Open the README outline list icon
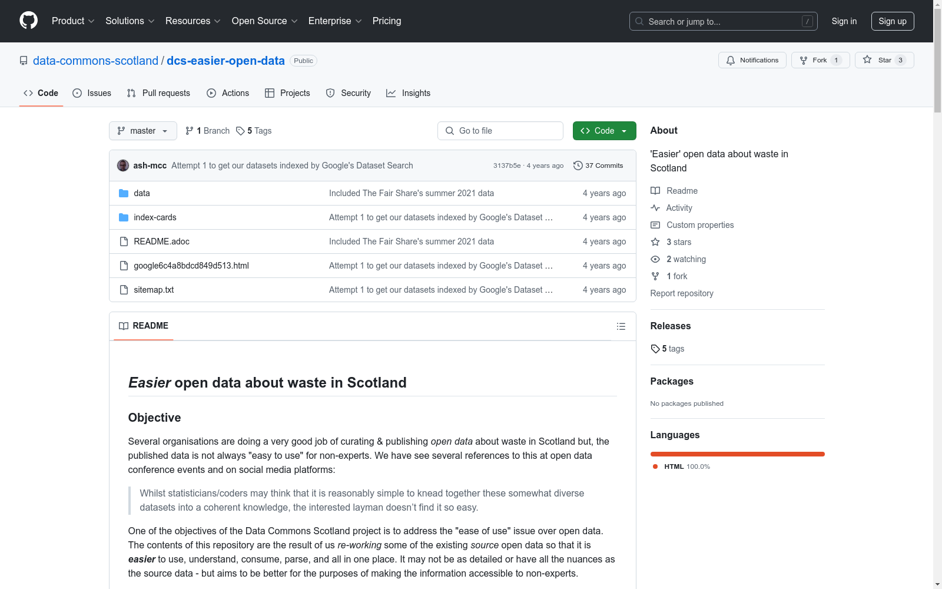Screen dimensions: 942x589 pos(621,326)
